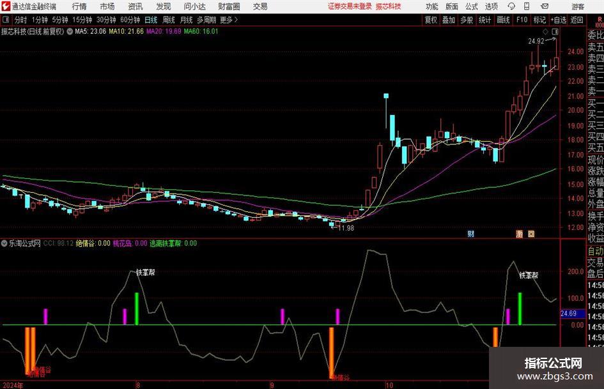Open the 财富圈 menu
Image resolution: width=604 pixels, height=389 pixels.
tap(229, 6)
